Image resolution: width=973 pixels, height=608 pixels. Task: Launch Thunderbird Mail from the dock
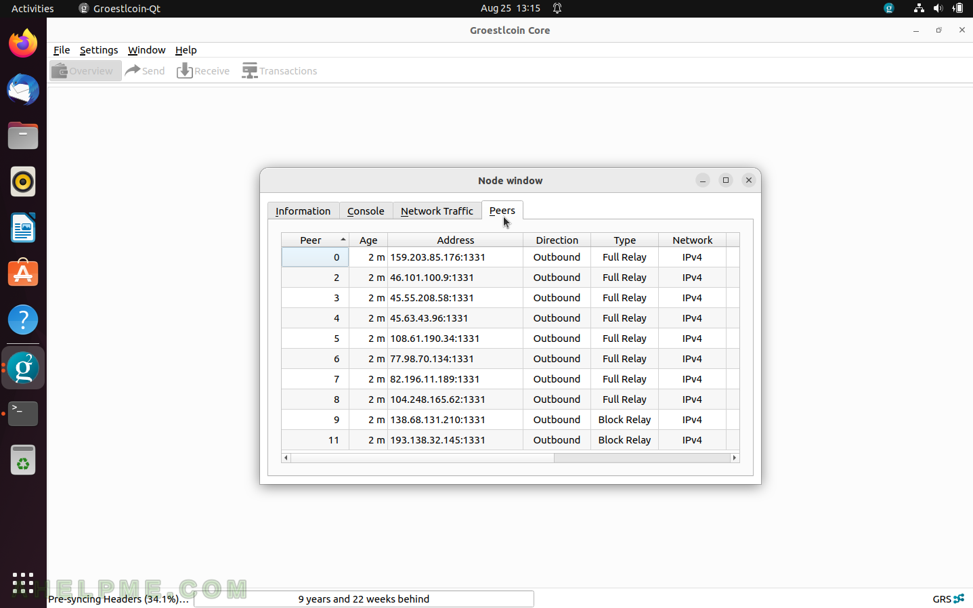(x=23, y=90)
